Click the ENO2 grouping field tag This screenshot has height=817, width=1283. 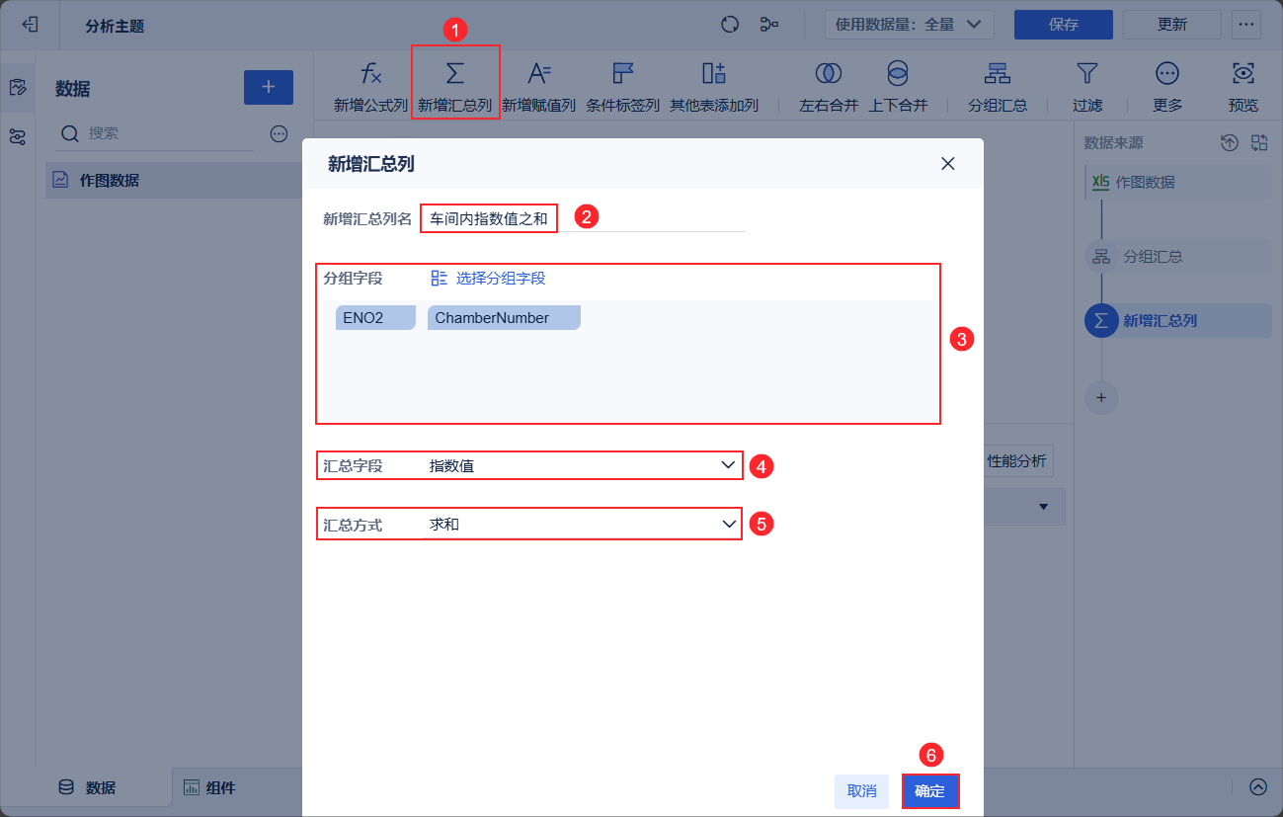point(375,317)
